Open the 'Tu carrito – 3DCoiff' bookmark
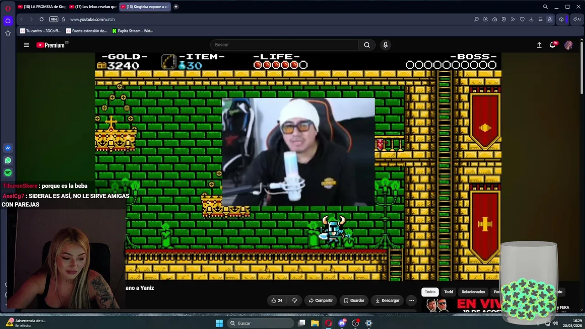This screenshot has height=329, width=585. [x=41, y=31]
